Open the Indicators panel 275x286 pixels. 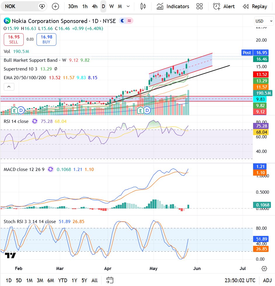(173, 7)
